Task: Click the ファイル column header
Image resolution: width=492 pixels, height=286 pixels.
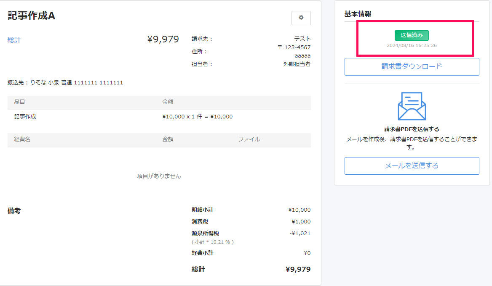Action: click(249, 139)
